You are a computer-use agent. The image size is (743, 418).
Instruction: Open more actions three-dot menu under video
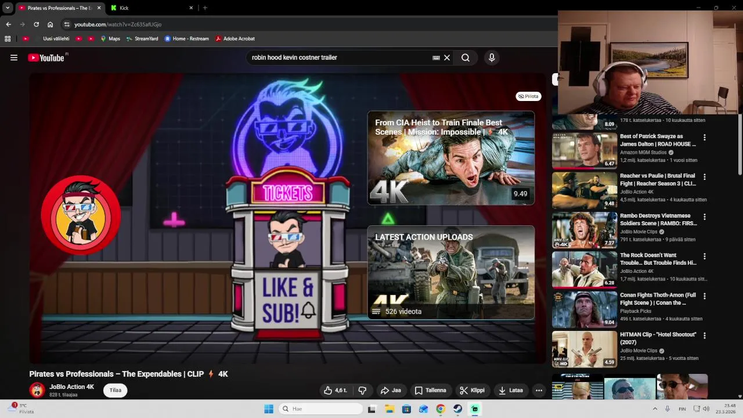point(539,390)
